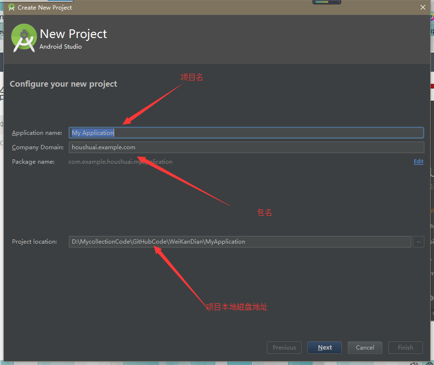Click the "Project location:" label

[34, 242]
